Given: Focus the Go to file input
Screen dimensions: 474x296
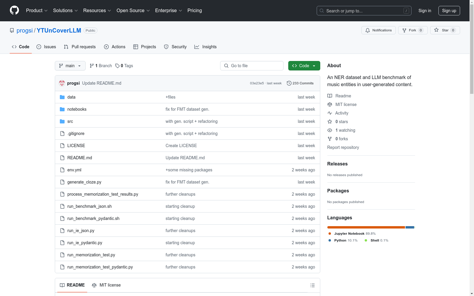Looking at the screenshot, I should tap(252, 66).
